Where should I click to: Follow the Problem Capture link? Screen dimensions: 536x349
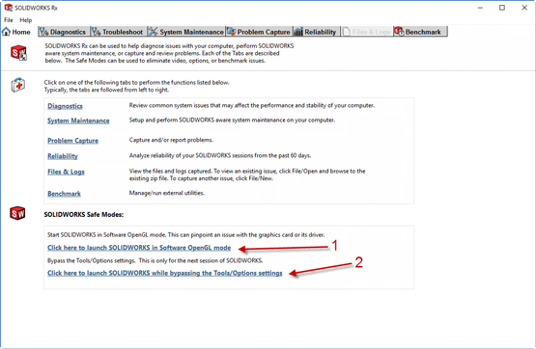pyautogui.click(x=72, y=141)
